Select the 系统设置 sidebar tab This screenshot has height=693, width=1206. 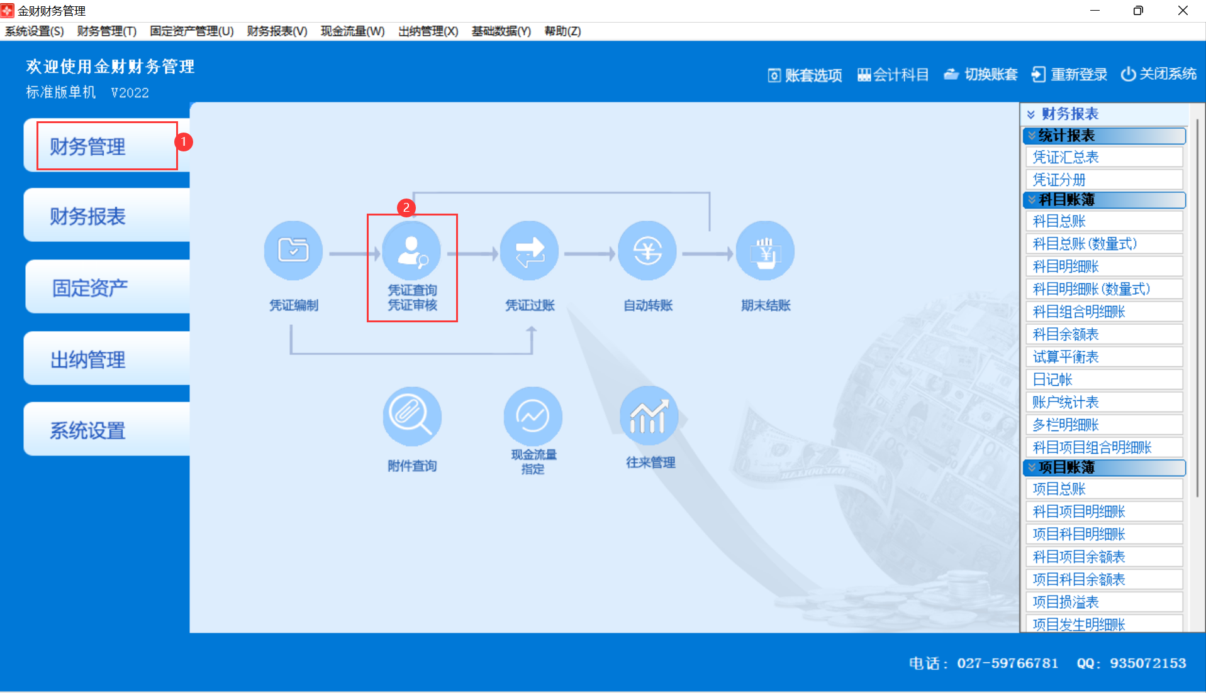[x=107, y=430]
